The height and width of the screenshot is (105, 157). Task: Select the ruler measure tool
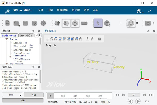click(84, 23)
